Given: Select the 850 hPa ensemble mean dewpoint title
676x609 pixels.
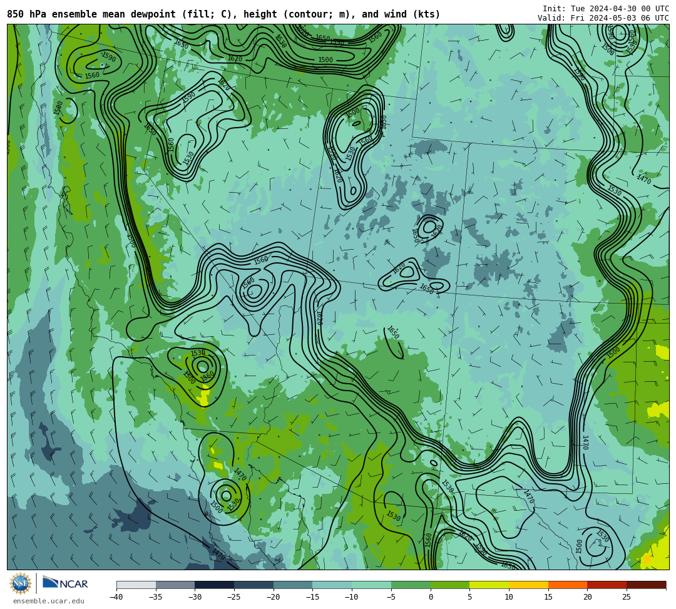Looking at the screenshot, I should [223, 14].
